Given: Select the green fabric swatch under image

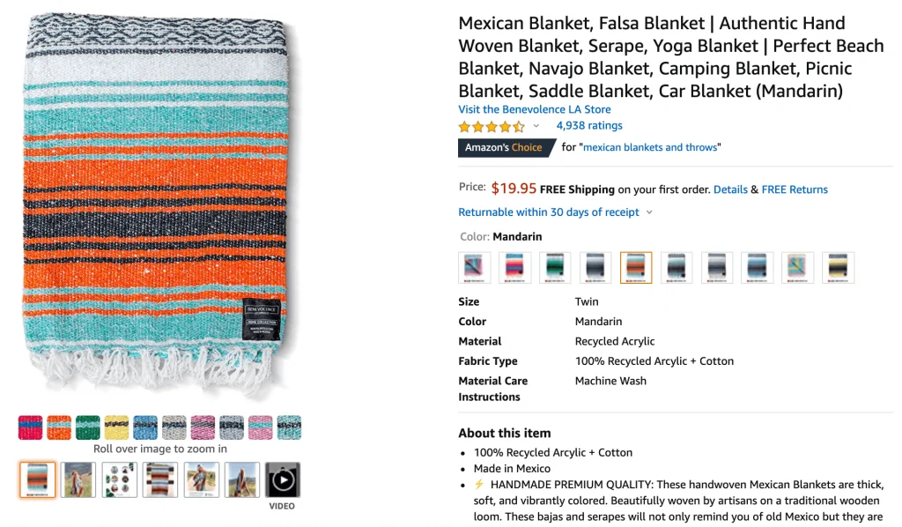Looking at the screenshot, I should click(x=88, y=427).
